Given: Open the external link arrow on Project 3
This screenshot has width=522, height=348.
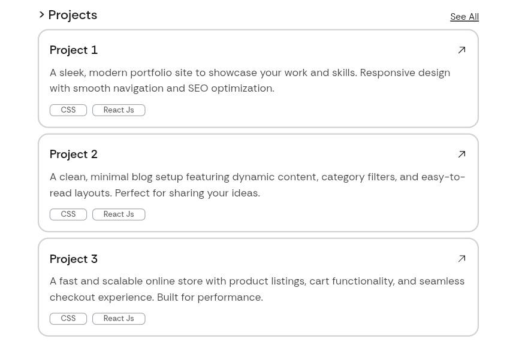Looking at the screenshot, I should point(461,258).
